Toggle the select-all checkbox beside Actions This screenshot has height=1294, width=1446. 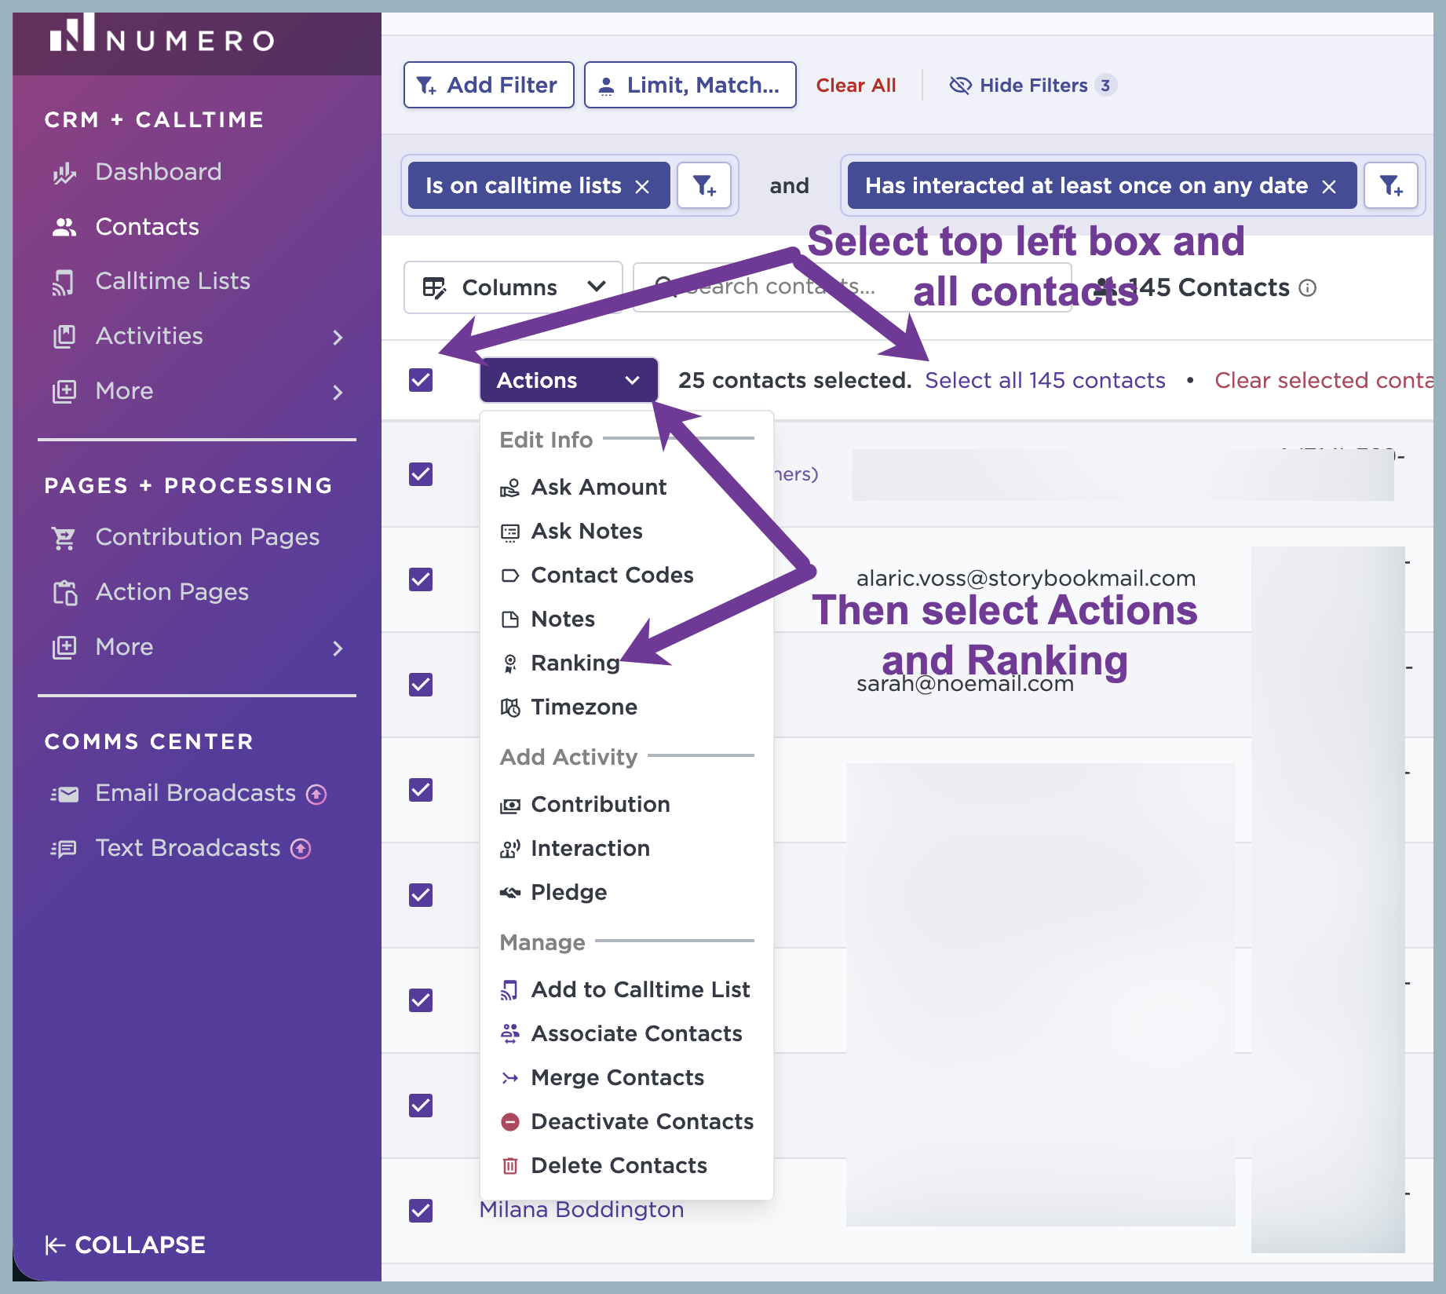pyautogui.click(x=421, y=380)
